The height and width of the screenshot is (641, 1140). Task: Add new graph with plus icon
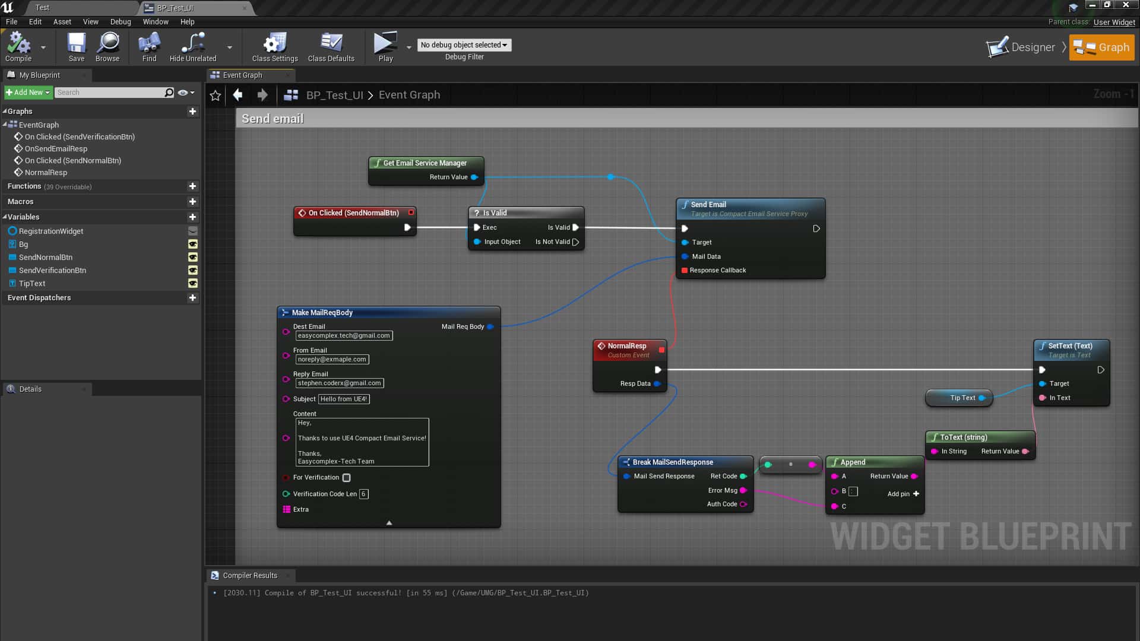[x=192, y=112]
